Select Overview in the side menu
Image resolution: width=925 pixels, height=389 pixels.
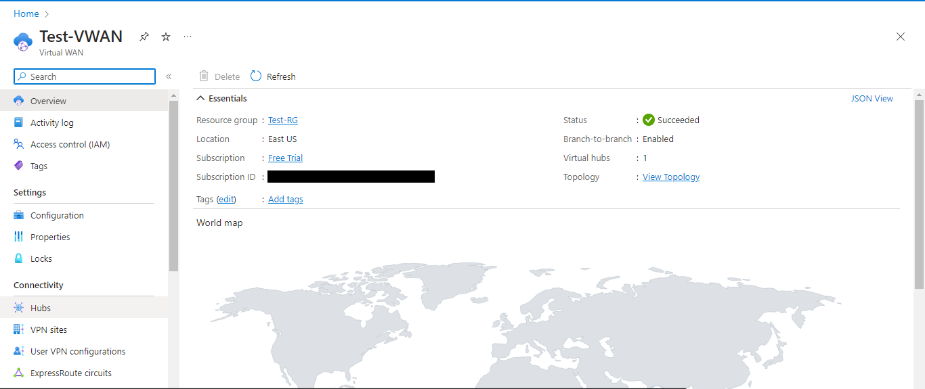pos(84,101)
